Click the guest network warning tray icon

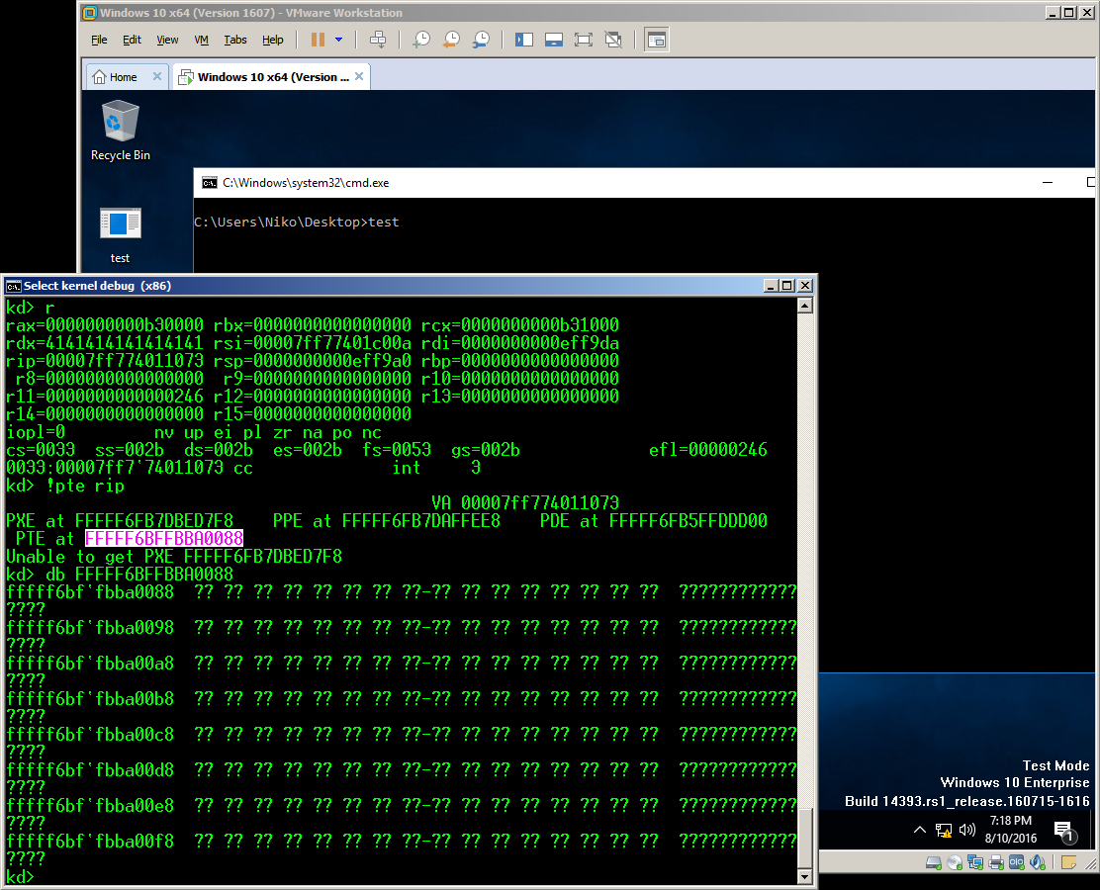[944, 831]
